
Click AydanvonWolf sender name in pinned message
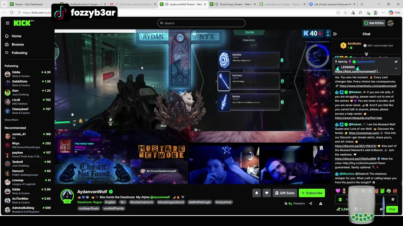coord(366,62)
